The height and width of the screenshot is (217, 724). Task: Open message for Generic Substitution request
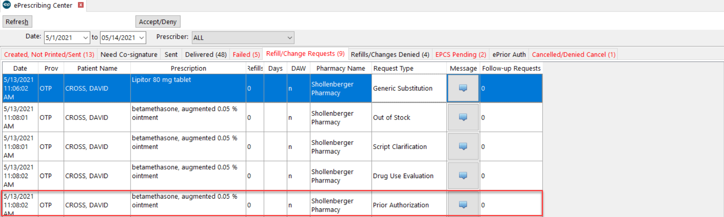pos(463,88)
